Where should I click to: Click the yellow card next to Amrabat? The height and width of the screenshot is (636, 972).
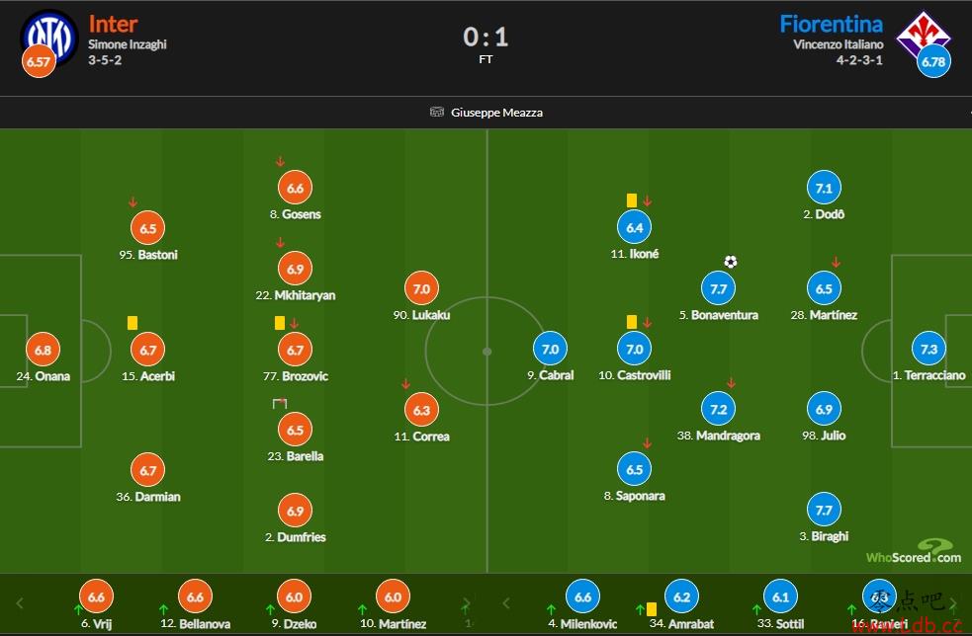click(x=652, y=609)
